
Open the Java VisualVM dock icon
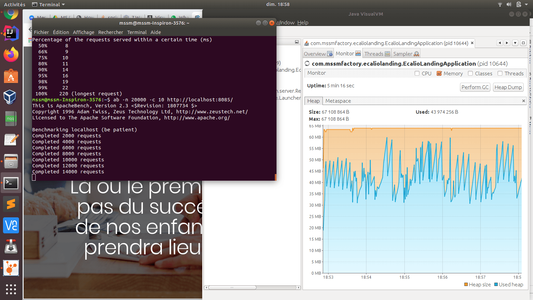(x=11, y=268)
